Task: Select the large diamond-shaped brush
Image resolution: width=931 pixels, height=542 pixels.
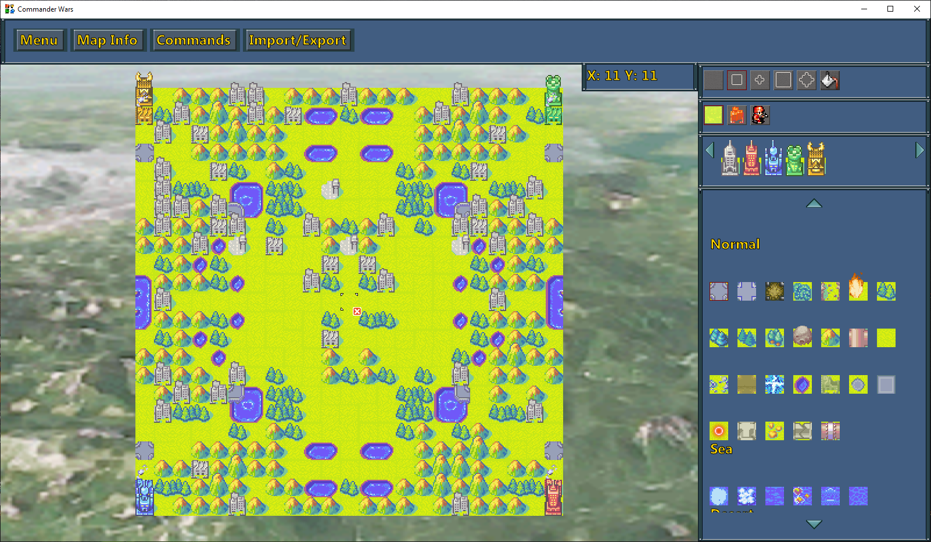Action: [x=807, y=80]
